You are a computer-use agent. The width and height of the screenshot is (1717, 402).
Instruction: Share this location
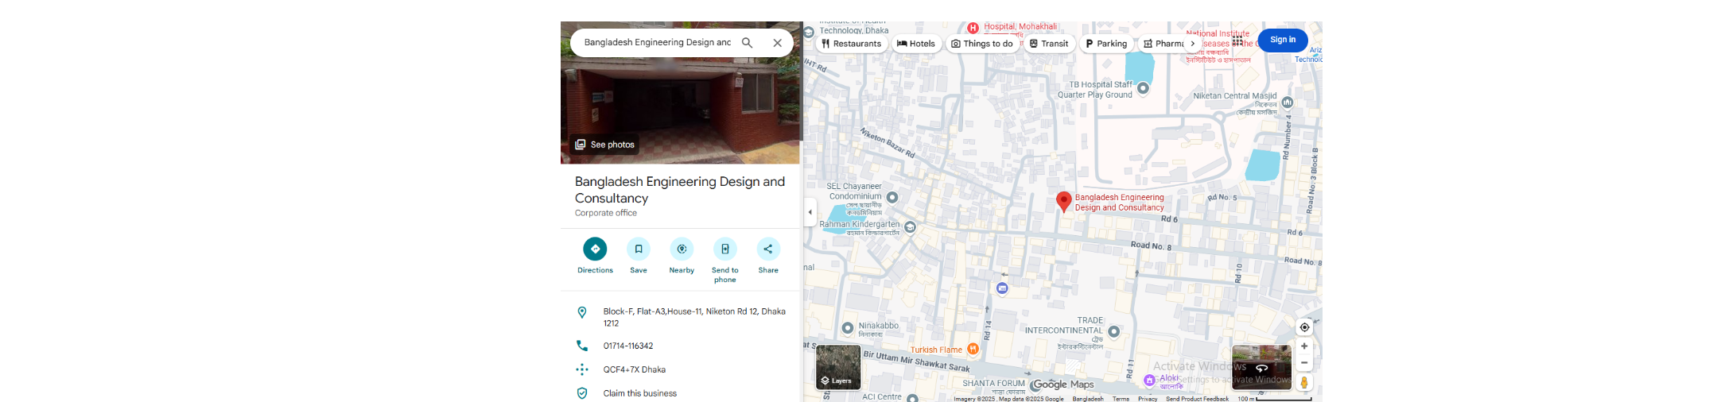[x=768, y=256]
